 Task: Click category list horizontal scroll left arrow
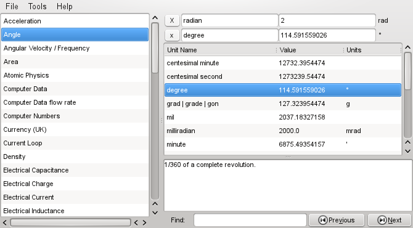pyautogui.click(x=5, y=222)
